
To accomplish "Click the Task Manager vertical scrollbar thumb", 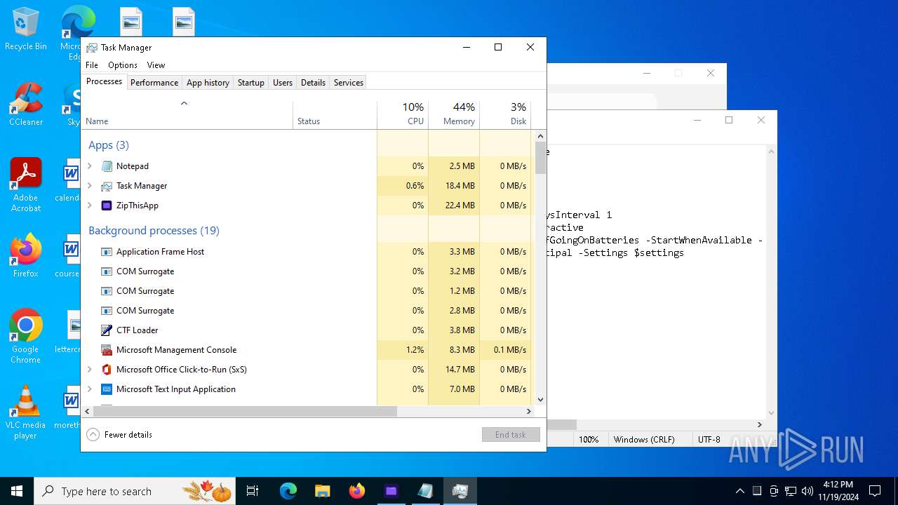I will click(x=540, y=158).
